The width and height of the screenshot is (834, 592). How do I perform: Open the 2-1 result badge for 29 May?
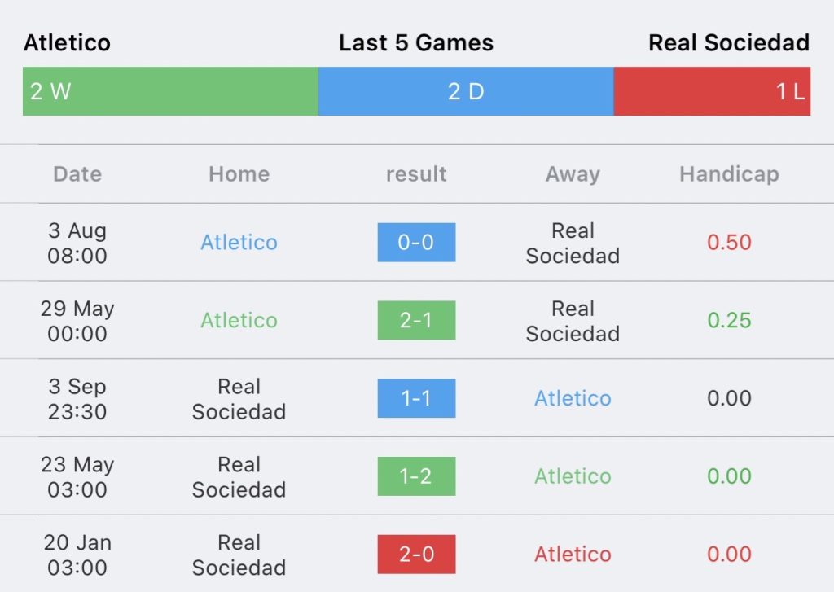coord(416,320)
